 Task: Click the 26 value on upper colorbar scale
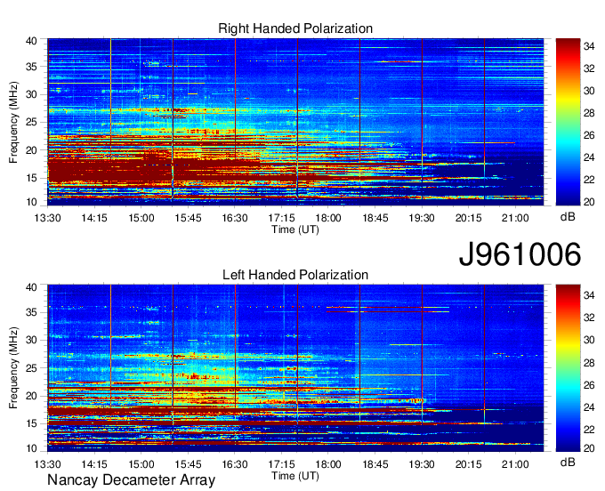tap(589, 135)
